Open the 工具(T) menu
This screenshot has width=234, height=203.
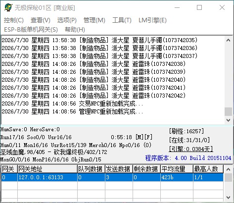coord(122,20)
